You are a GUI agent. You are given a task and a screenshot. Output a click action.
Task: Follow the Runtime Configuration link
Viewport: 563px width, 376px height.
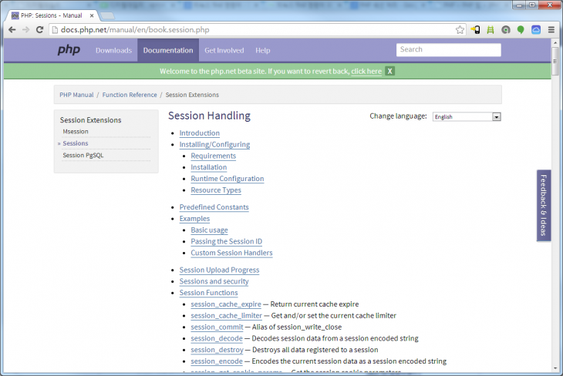227,179
